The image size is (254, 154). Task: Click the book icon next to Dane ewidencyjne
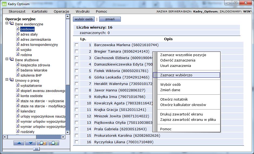pos(12,23)
